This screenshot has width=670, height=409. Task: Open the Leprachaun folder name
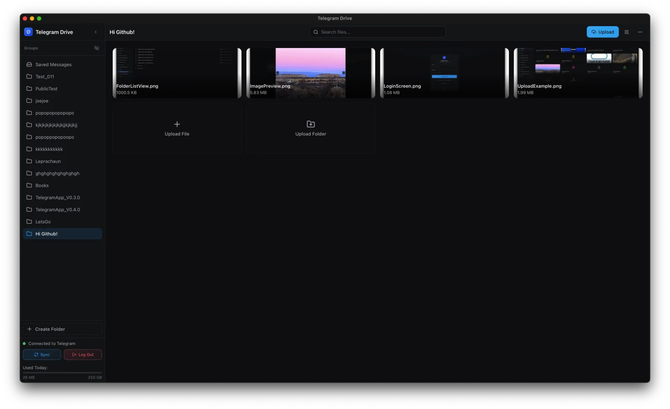coord(48,162)
